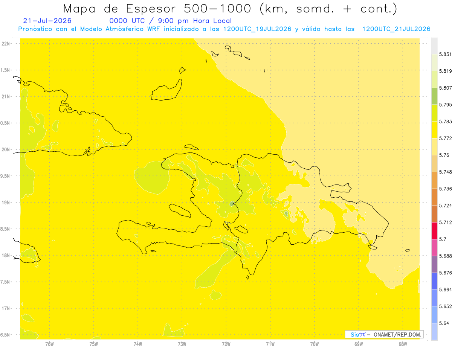The height and width of the screenshot is (349, 452).
Task: Click the 76W longitude axis label
Action: 49,343
